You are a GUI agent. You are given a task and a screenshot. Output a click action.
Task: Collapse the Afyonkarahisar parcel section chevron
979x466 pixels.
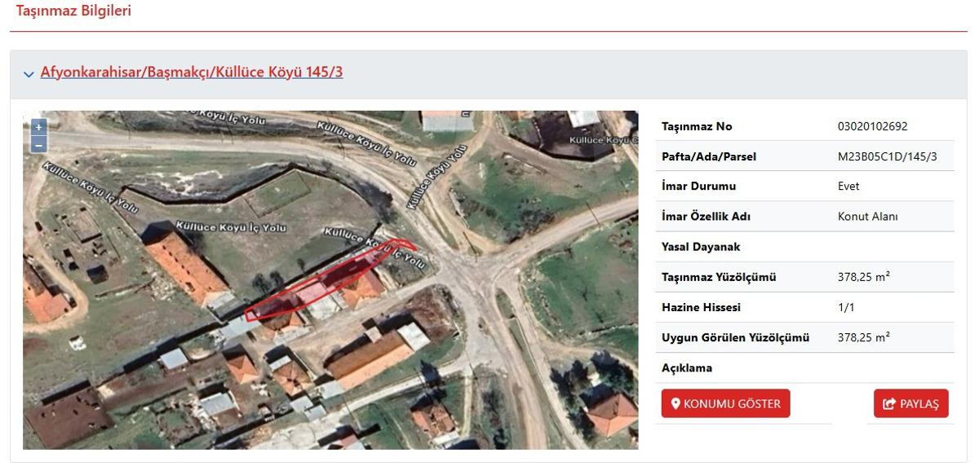coord(29,73)
